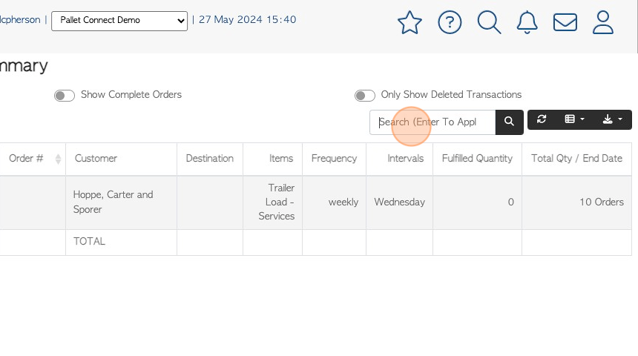The image size is (638, 356).
Task: Click the Frequency column header
Action: (x=334, y=159)
